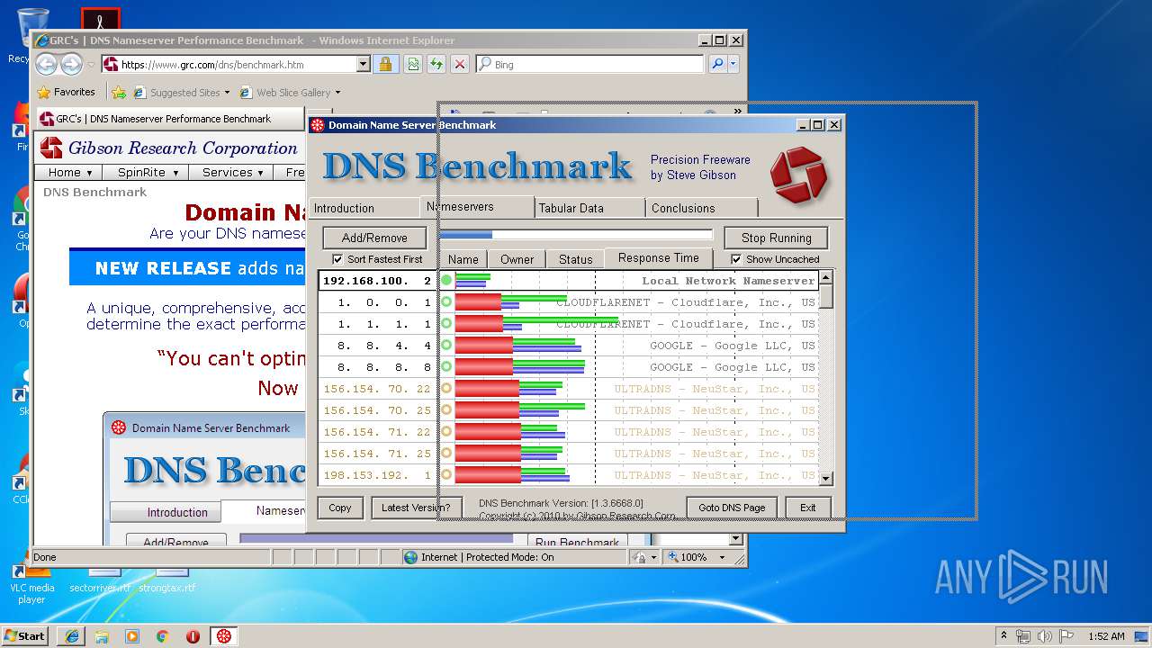Click the GRC logo on the web page
The height and width of the screenshot is (648, 1152).
tap(52, 148)
